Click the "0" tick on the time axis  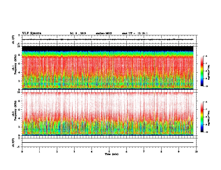coord(22,152)
